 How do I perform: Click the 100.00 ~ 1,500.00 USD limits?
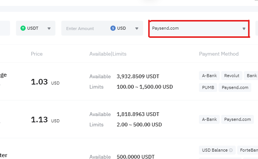pos(145,87)
